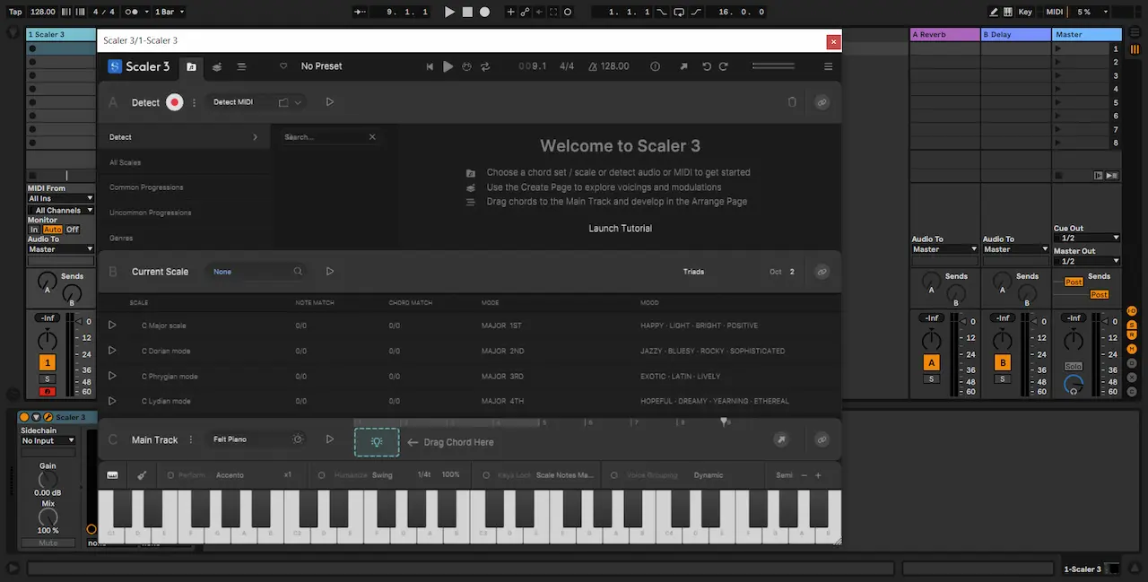
Task: Toggle link icon in Main Track section
Action: point(822,439)
